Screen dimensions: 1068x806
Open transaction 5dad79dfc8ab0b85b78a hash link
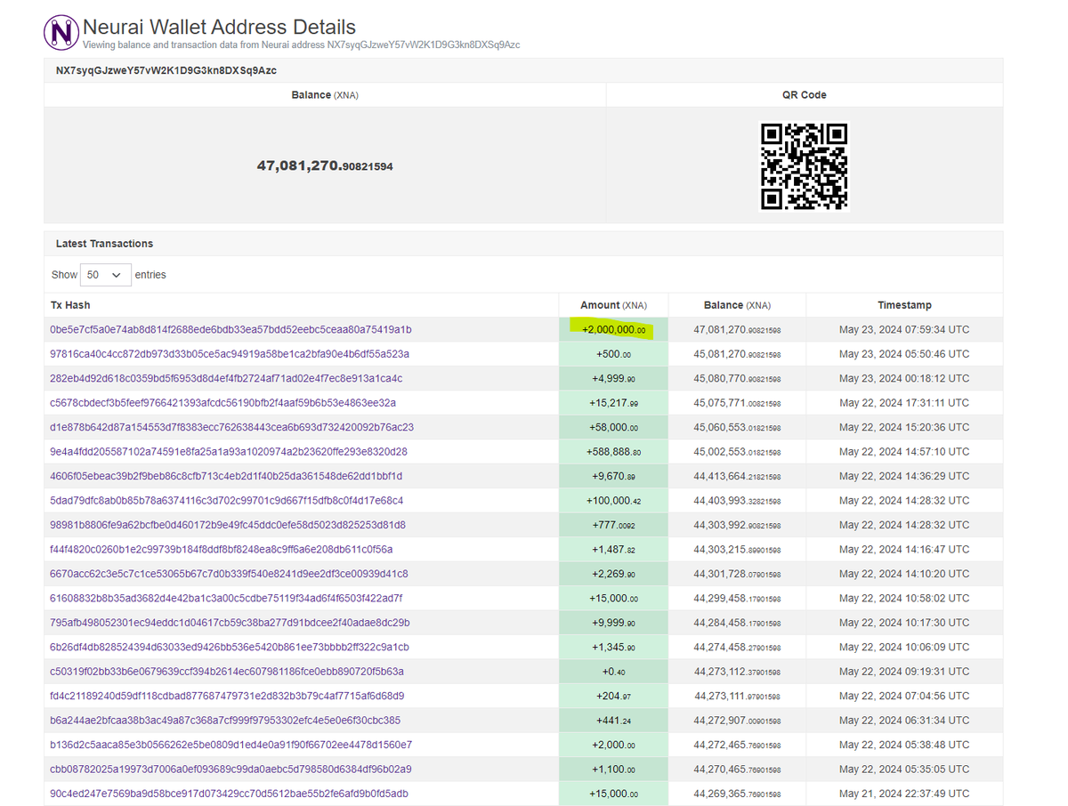(x=226, y=501)
